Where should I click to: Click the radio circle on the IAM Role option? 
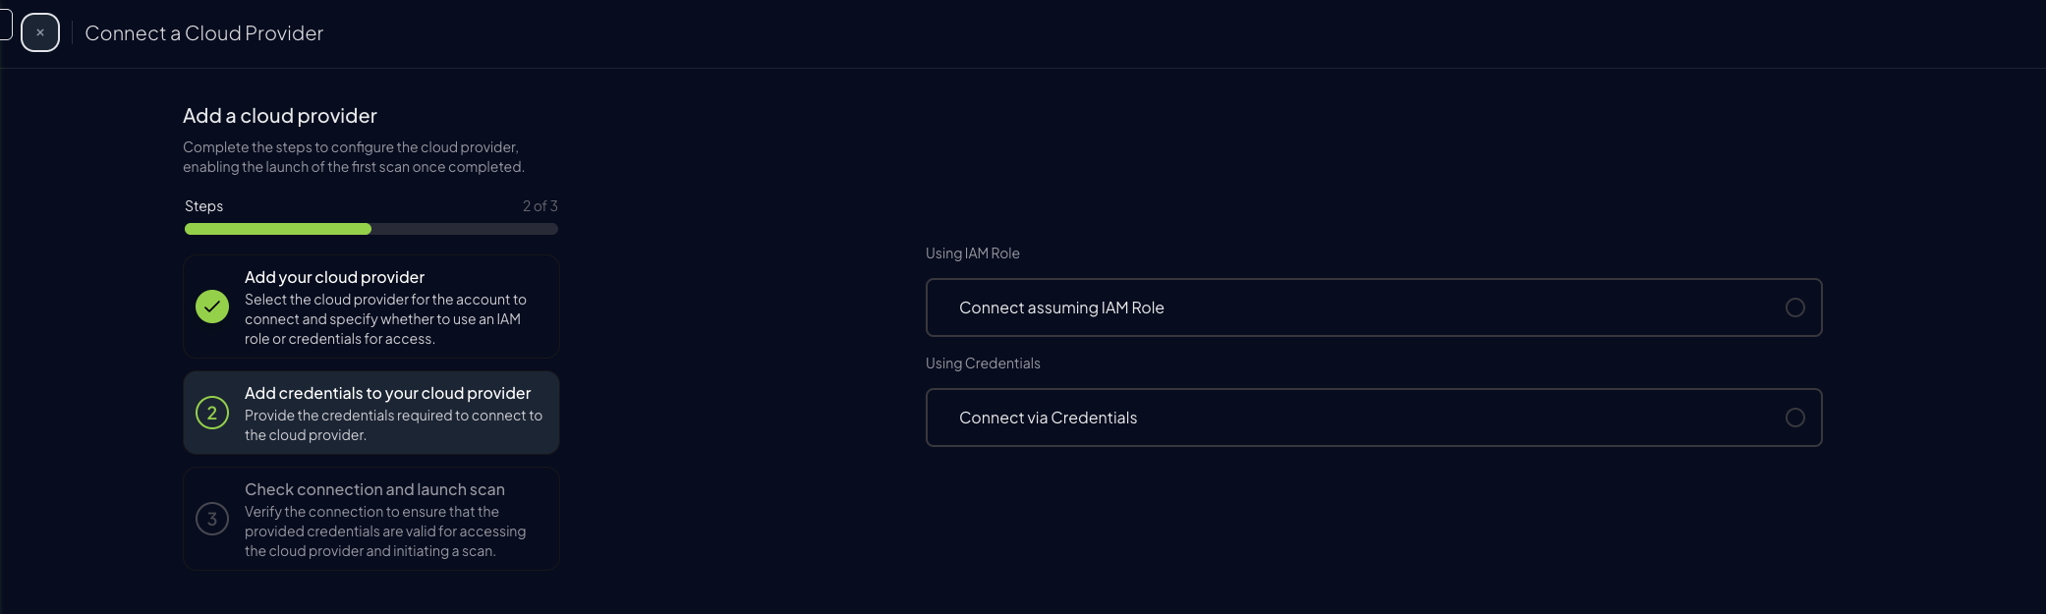tap(1796, 307)
